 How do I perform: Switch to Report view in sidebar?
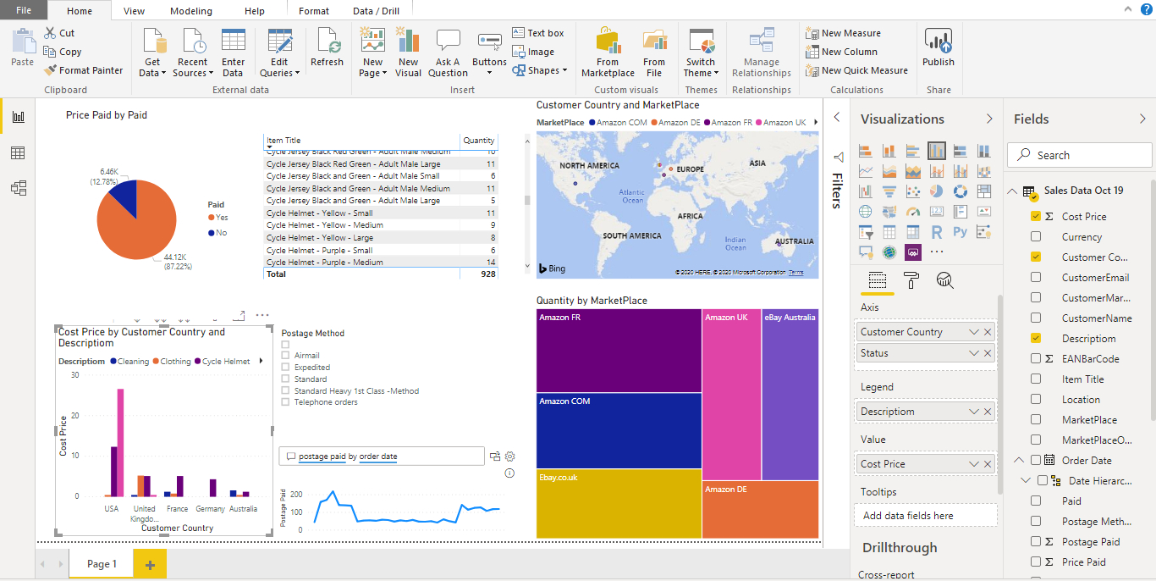18,116
